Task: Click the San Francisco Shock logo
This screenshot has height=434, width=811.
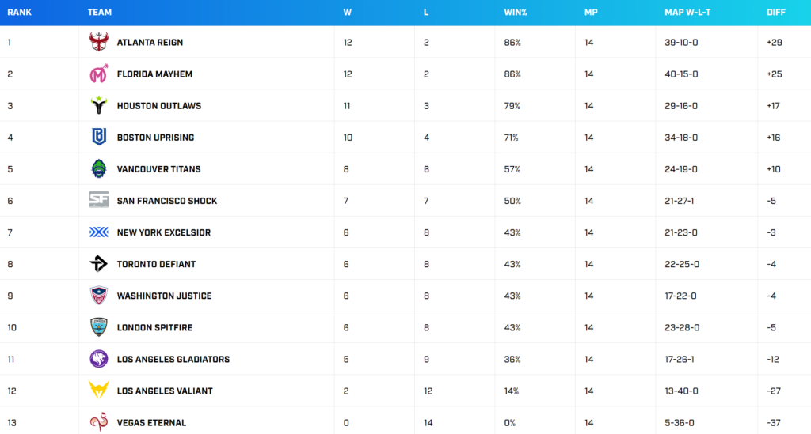Action: (x=99, y=201)
